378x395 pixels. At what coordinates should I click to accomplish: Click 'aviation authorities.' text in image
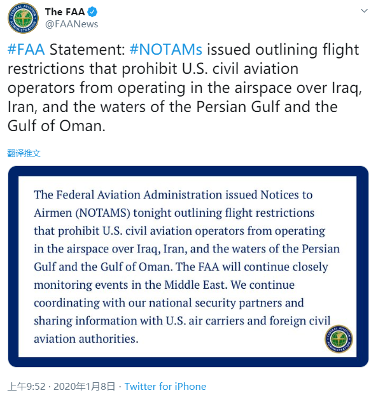click(86, 339)
